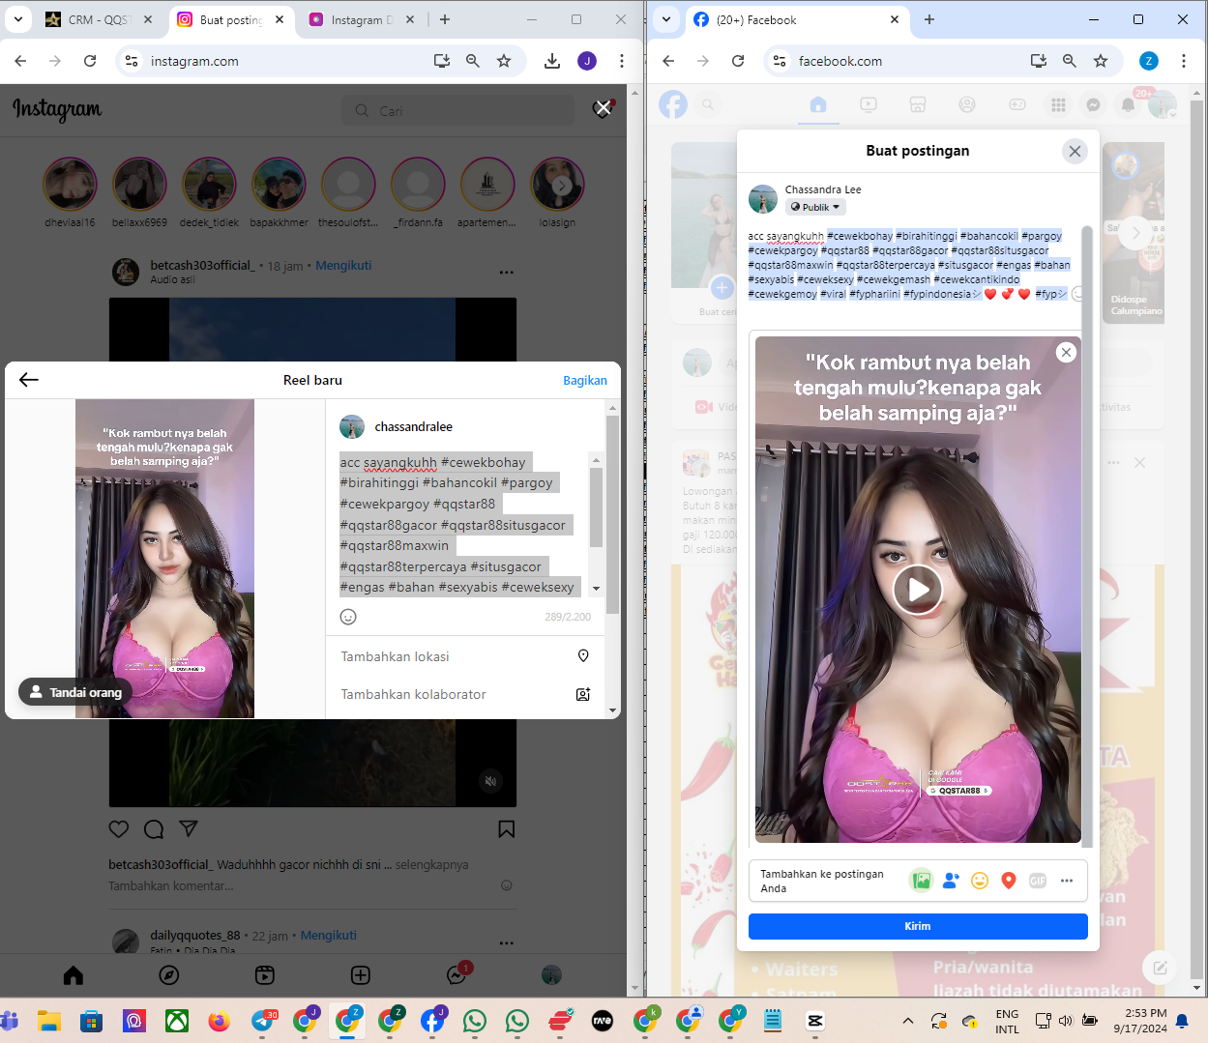This screenshot has width=1208, height=1043.
Task: Click the GIF icon in post options
Action: pos(1038,881)
